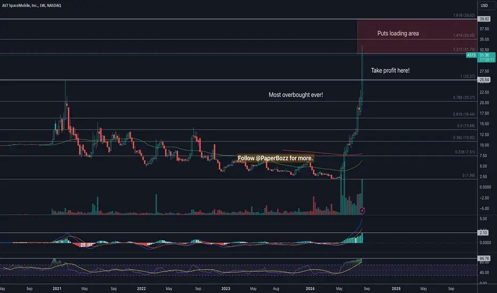Select the 'Take profit here!' annotation

click(x=390, y=70)
